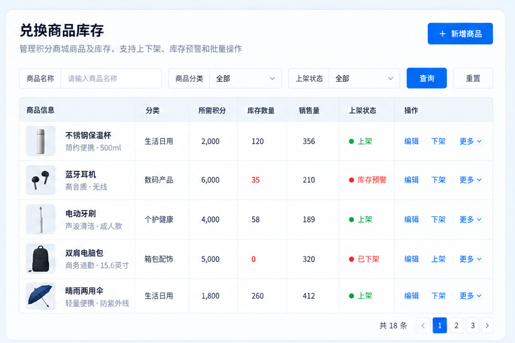Edit the 晴雨两用伞 row
The height and width of the screenshot is (343, 515).
411,295
